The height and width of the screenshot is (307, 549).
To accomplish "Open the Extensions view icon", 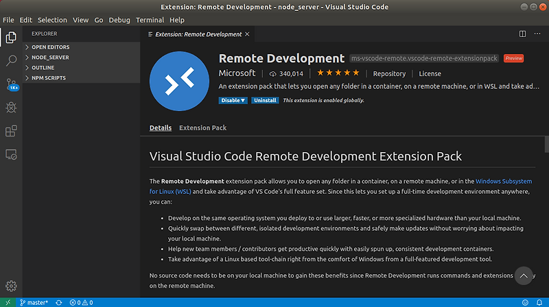I will point(11,131).
